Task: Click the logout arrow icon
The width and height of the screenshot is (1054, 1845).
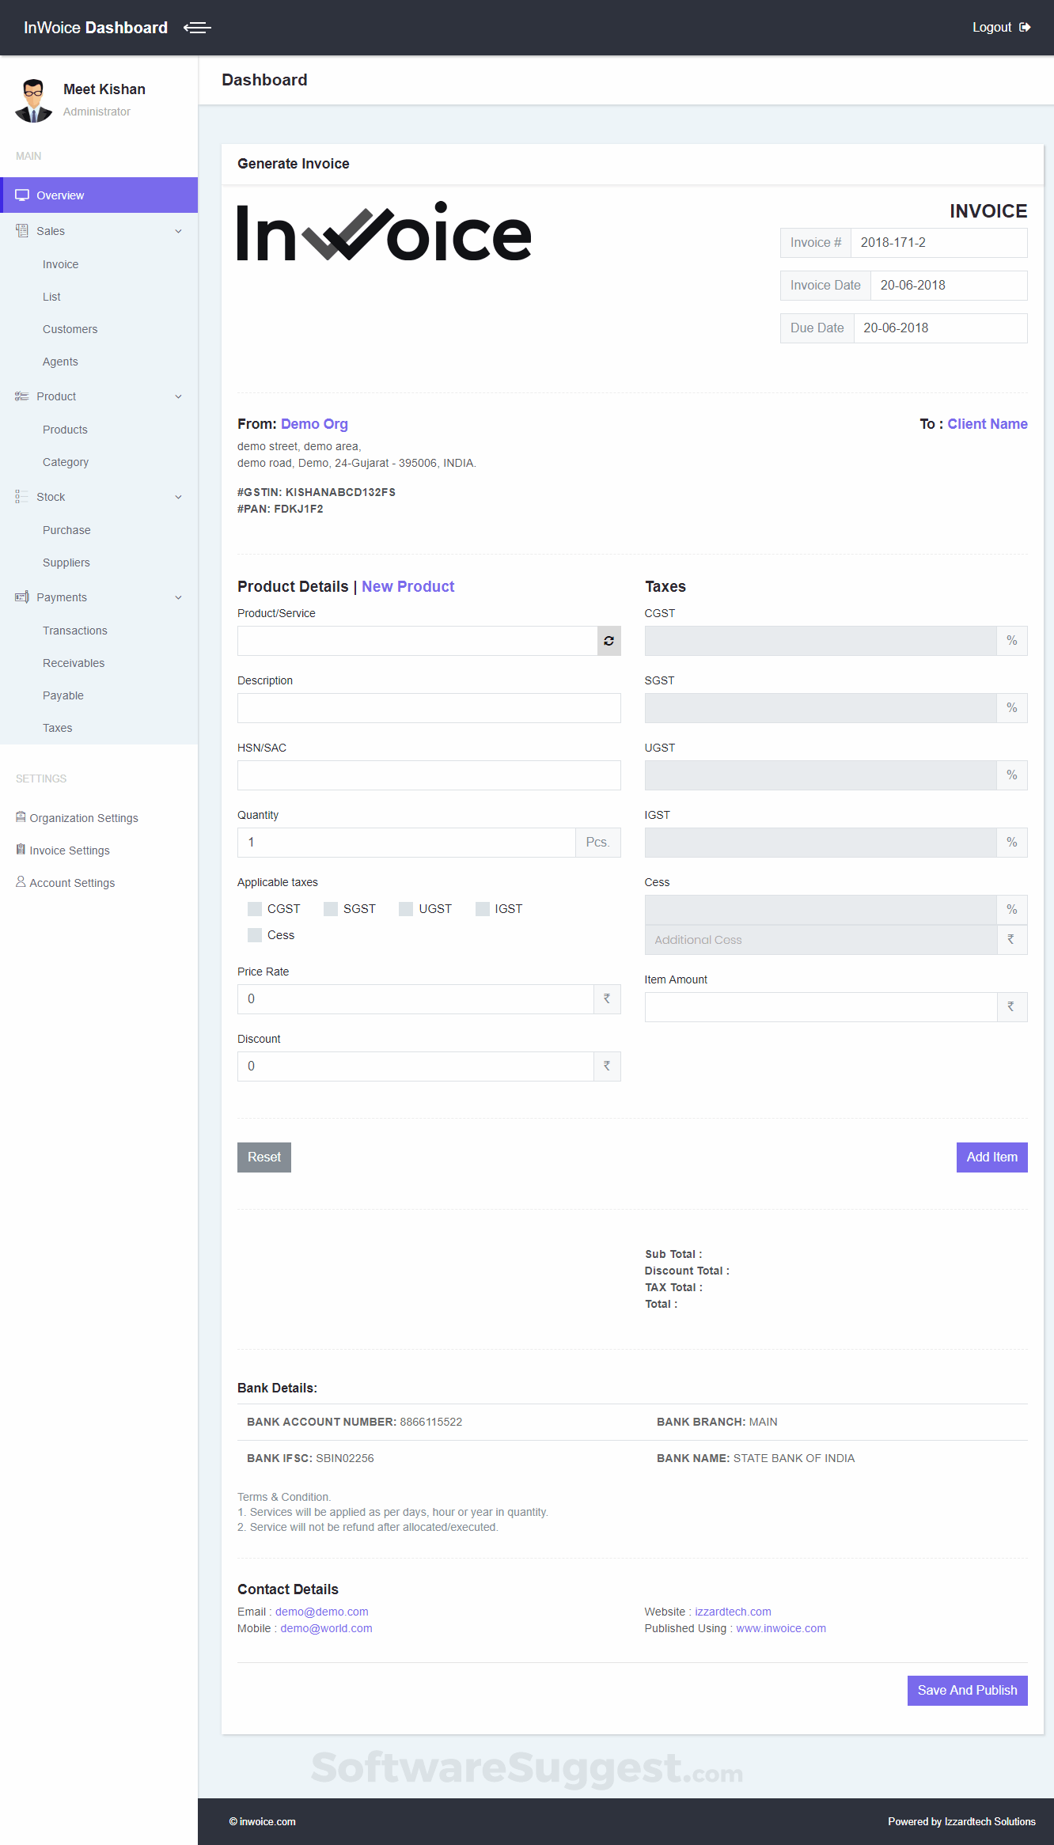Action: [1025, 28]
